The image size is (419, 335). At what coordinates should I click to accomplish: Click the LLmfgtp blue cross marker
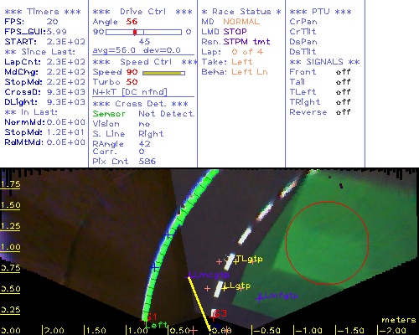coord(260,297)
